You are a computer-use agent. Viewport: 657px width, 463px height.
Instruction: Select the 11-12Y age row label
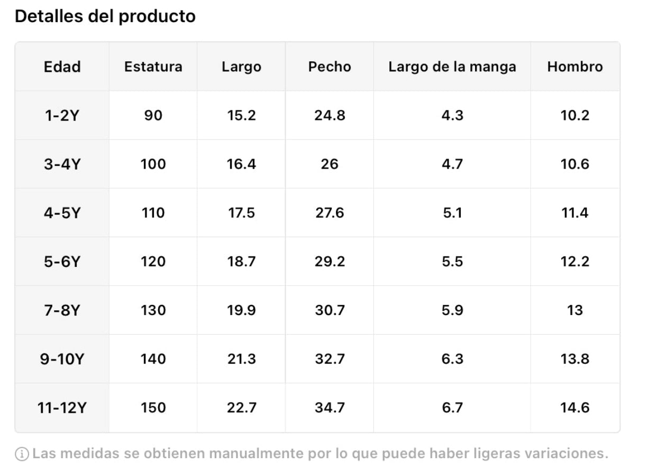coord(62,408)
